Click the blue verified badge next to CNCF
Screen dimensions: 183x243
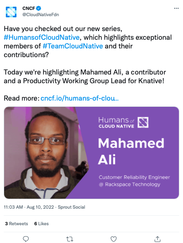(39, 8)
